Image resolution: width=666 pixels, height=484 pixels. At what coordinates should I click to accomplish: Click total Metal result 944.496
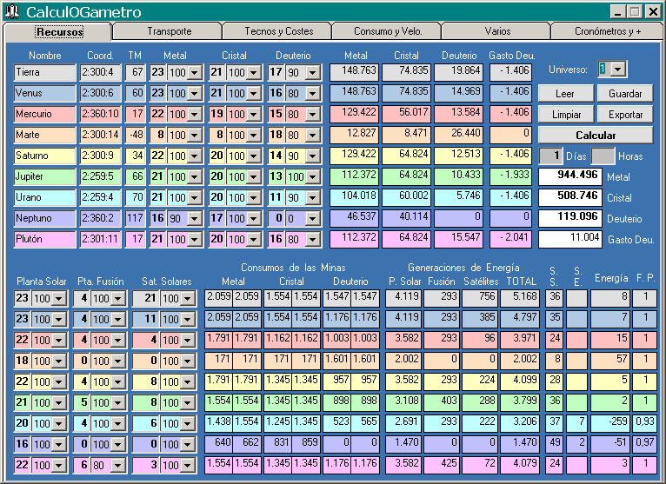click(570, 176)
